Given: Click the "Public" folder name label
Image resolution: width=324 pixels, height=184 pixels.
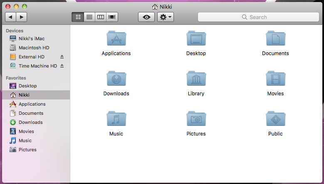Looking at the screenshot, I should [275, 134].
